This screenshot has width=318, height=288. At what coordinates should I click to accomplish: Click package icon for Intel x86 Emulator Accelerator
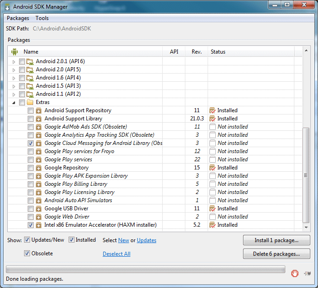point(39,225)
